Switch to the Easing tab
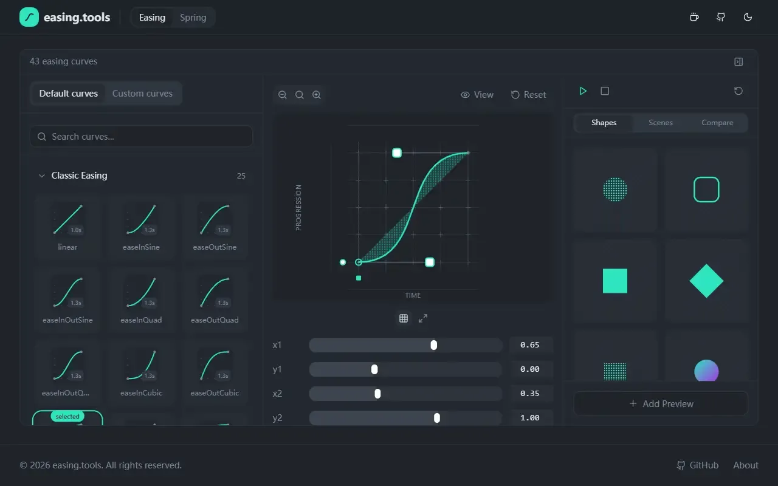 (152, 18)
